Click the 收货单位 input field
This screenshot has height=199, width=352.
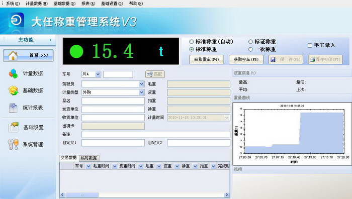[113, 118]
